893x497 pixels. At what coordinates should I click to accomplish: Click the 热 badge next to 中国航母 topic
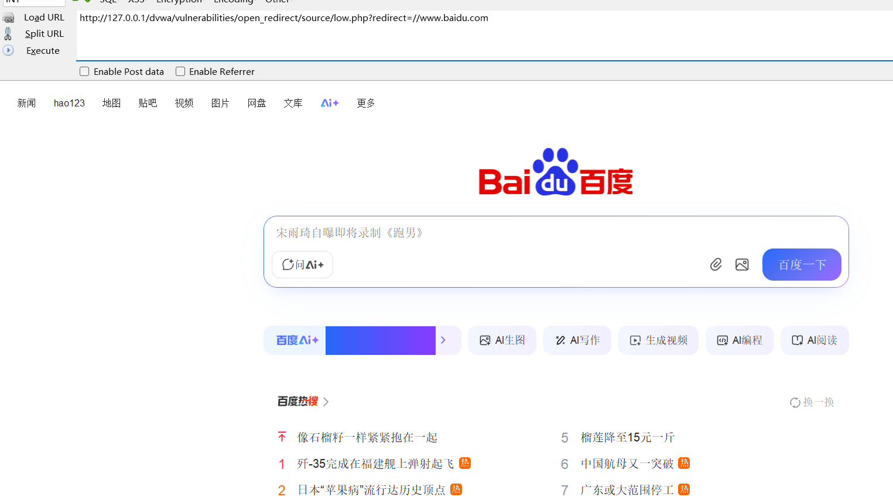(x=684, y=463)
